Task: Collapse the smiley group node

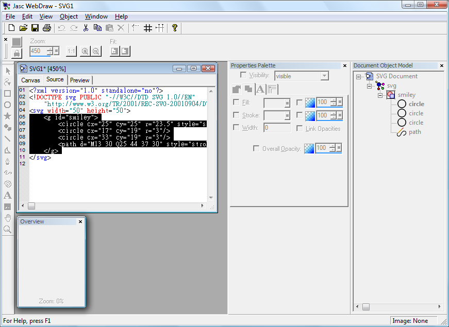Action: 380,96
